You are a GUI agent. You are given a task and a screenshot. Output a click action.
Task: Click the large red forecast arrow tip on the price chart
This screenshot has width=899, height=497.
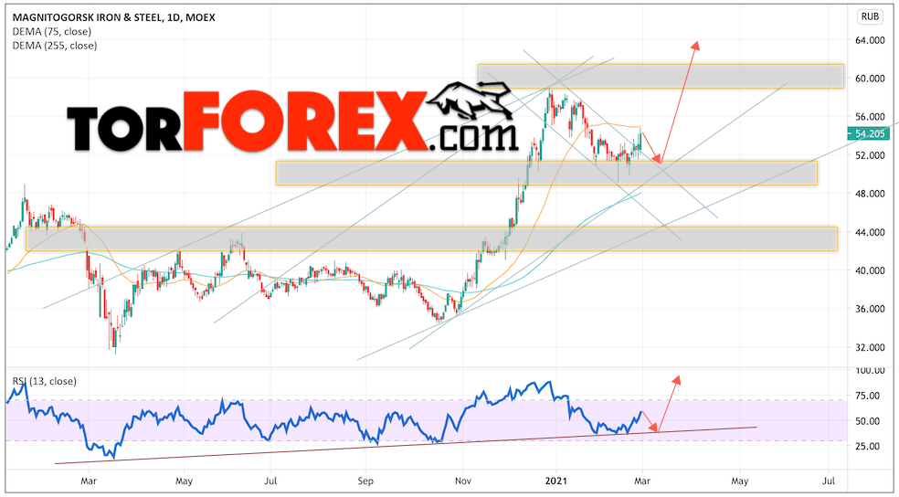click(x=695, y=45)
